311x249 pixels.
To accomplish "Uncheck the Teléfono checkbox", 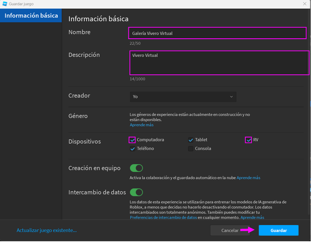I will point(132,149).
